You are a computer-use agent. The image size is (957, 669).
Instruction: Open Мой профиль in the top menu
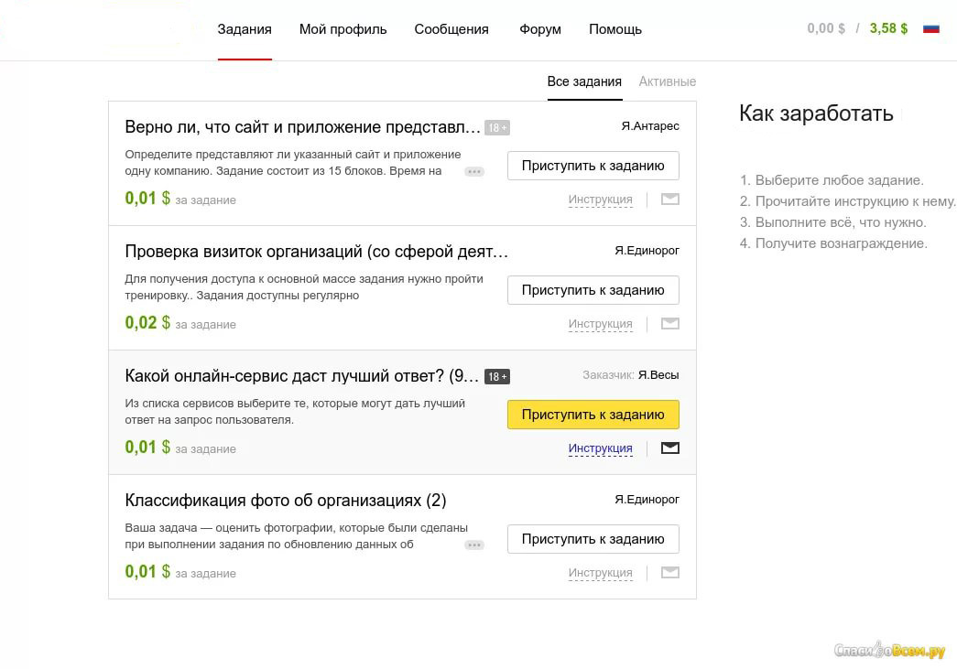point(343,29)
